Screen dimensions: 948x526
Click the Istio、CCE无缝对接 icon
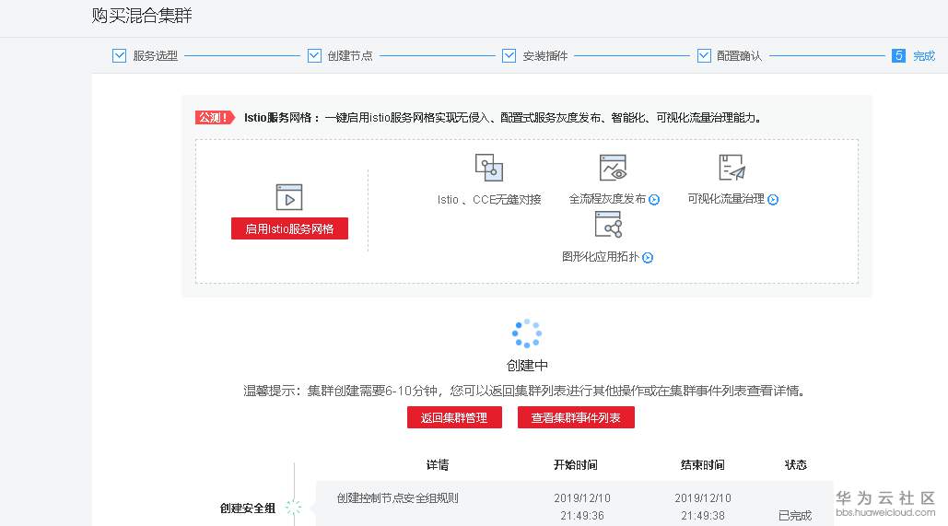point(489,168)
